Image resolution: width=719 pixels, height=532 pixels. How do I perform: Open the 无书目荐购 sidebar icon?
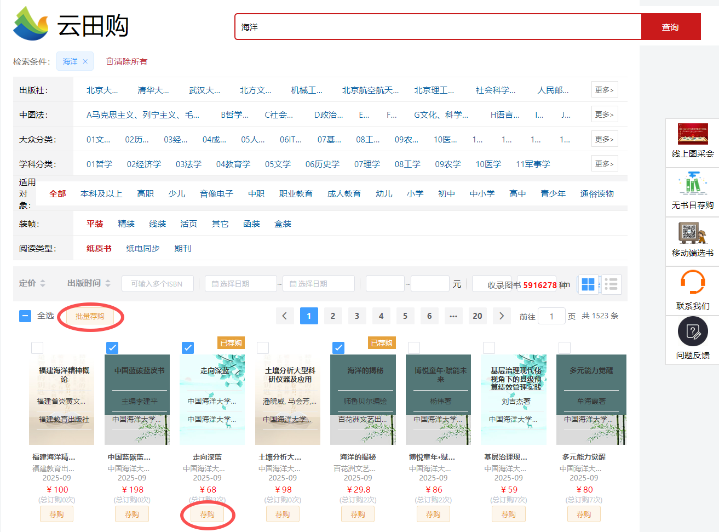point(693,184)
